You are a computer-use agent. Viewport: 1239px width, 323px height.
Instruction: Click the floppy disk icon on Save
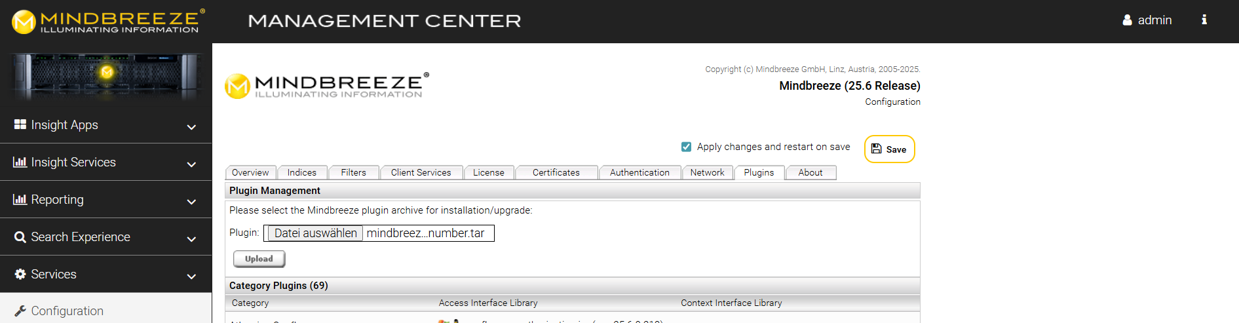tap(876, 149)
